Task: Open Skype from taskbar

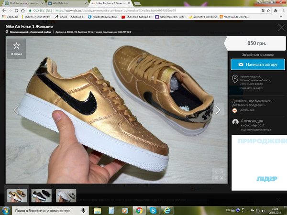Action: point(153,211)
